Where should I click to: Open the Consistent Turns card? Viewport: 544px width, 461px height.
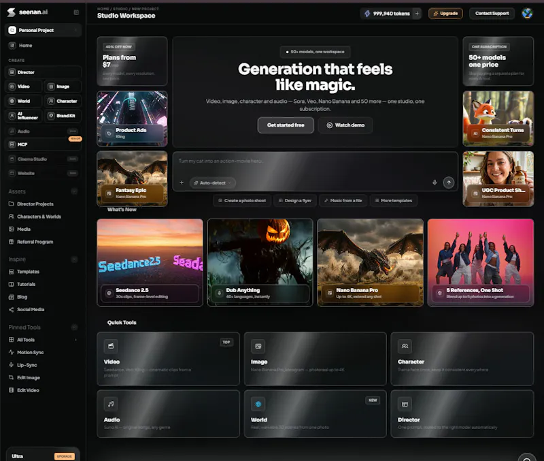pyautogui.click(x=498, y=118)
